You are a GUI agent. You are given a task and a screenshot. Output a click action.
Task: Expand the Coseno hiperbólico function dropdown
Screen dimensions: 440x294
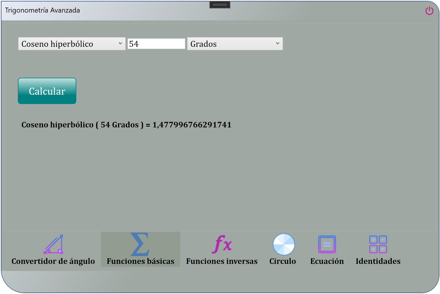click(72, 44)
